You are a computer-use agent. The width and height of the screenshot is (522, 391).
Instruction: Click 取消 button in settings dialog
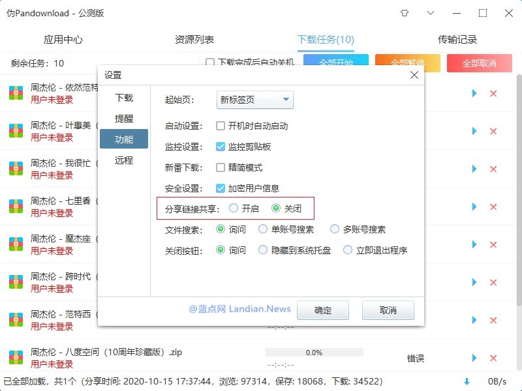click(388, 310)
